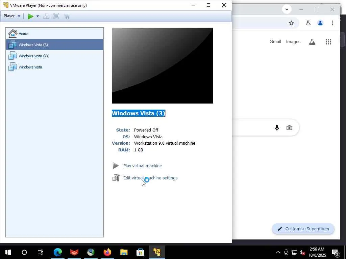346x259 pixels.
Task: Open the Google apps grid icon
Action: (328, 42)
